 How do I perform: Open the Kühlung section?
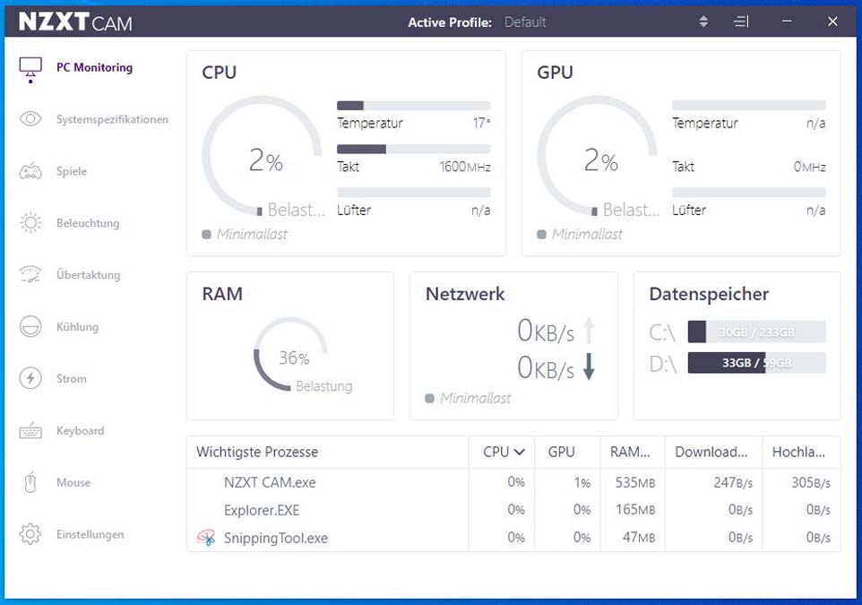pyautogui.click(x=78, y=326)
